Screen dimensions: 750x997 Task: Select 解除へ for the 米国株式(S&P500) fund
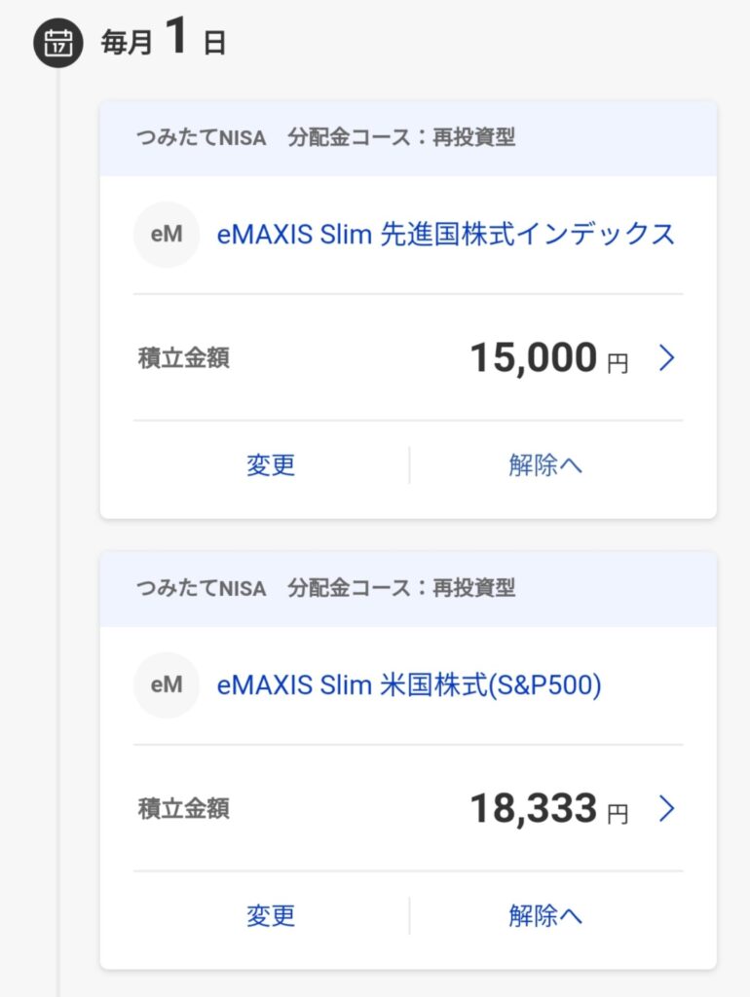click(545, 916)
